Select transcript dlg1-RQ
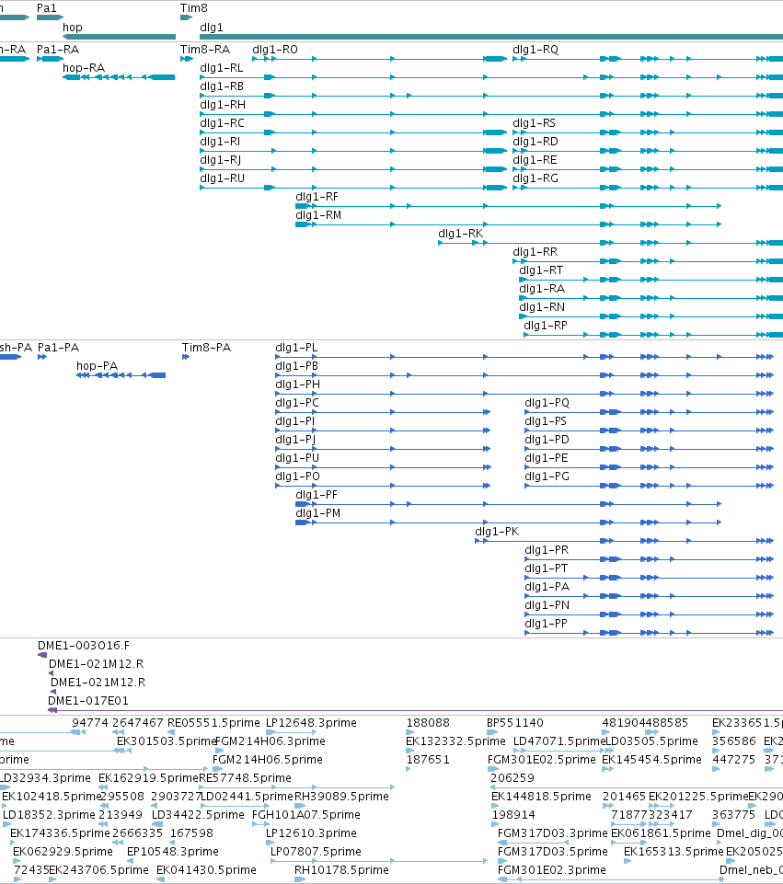The height and width of the screenshot is (884, 783). [x=648, y=59]
